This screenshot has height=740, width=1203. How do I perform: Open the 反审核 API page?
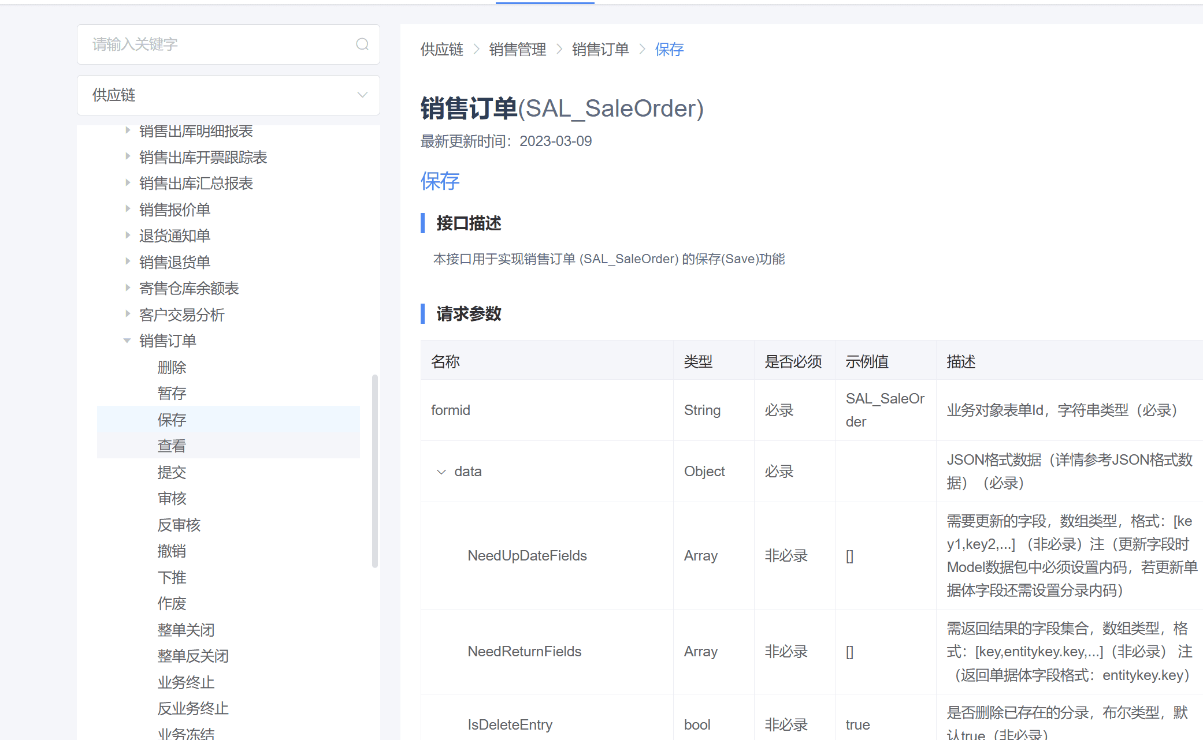pos(179,525)
